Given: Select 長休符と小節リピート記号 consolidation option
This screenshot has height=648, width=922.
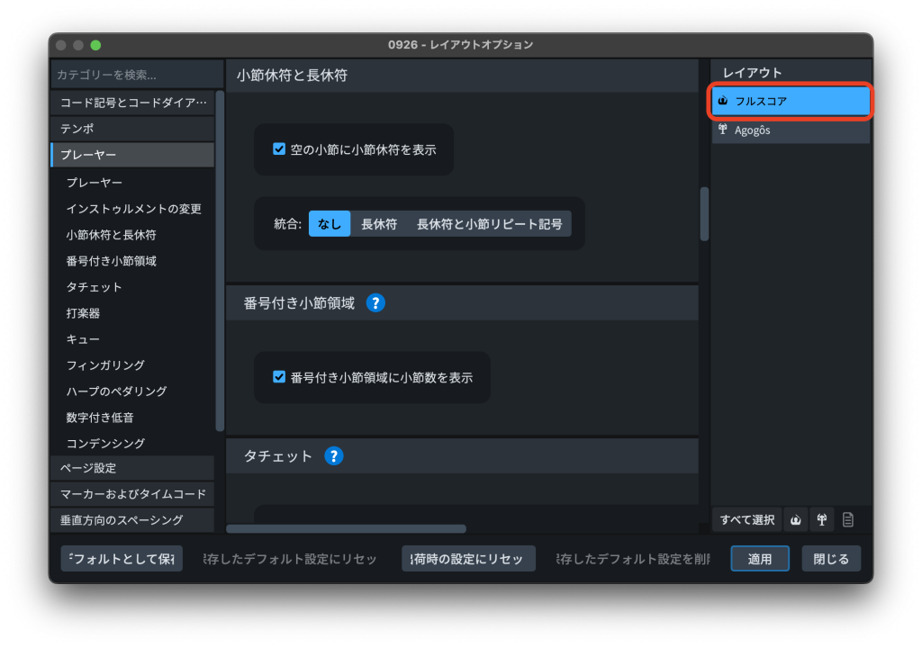Looking at the screenshot, I should point(489,224).
